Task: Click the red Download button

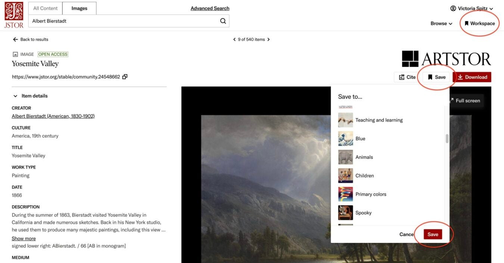Action: click(473, 77)
